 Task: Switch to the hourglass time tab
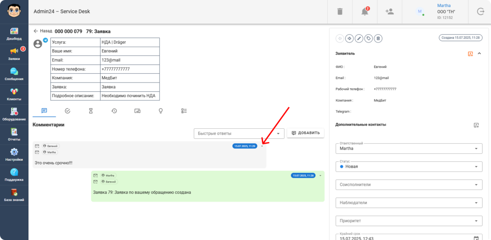coord(91,111)
